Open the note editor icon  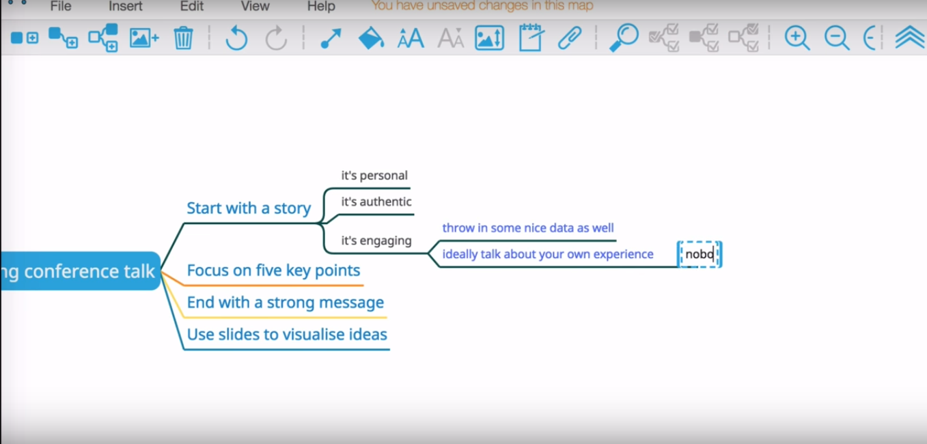tap(531, 38)
